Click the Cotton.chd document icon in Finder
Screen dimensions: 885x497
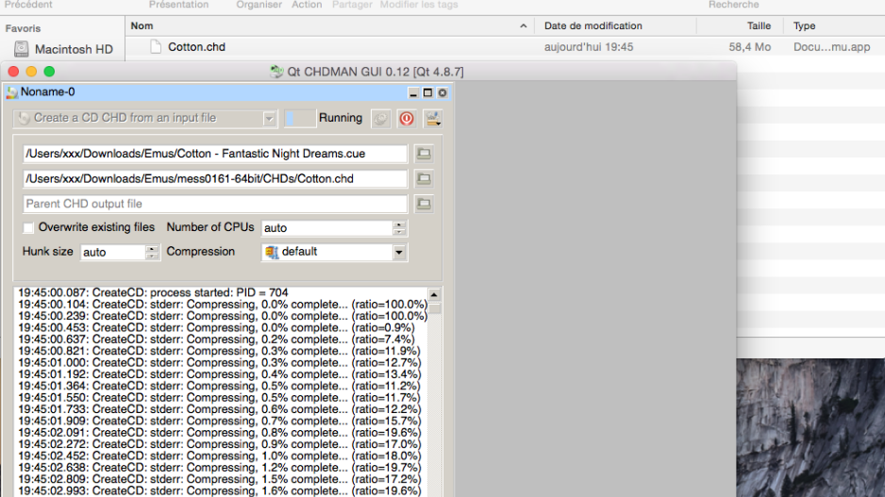click(156, 47)
